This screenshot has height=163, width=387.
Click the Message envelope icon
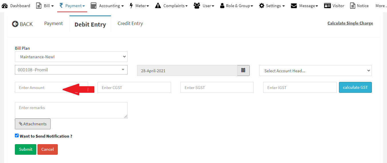[294, 6]
